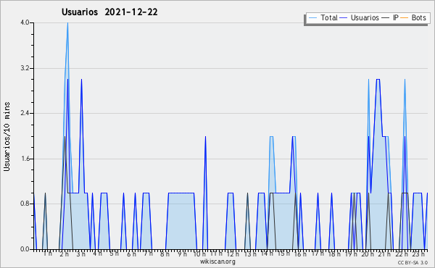This screenshot has width=435, height=268.
Task: Click the 0.8 y-axis value
Action: (x=25, y=204)
